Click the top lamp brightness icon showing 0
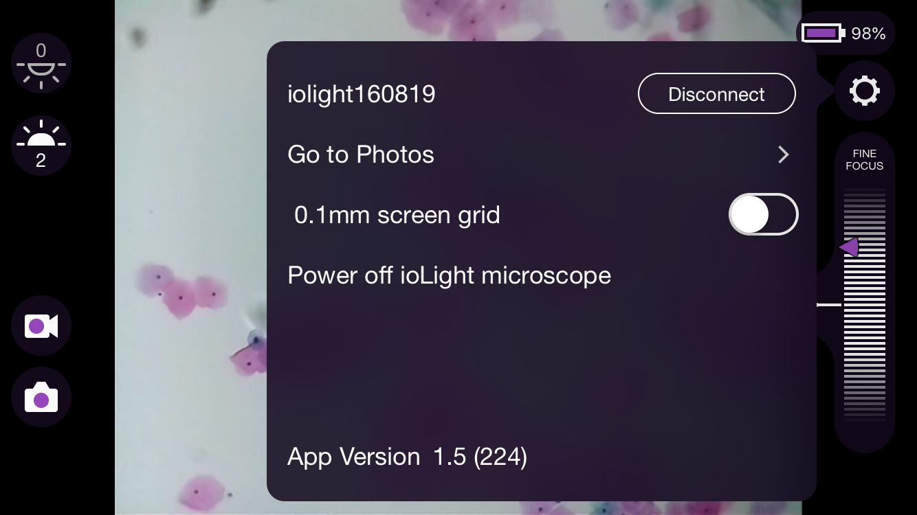917x515 pixels. click(x=41, y=63)
